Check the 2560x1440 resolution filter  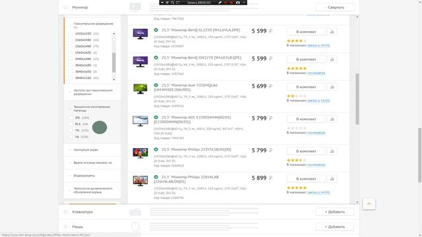pos(71,46)
